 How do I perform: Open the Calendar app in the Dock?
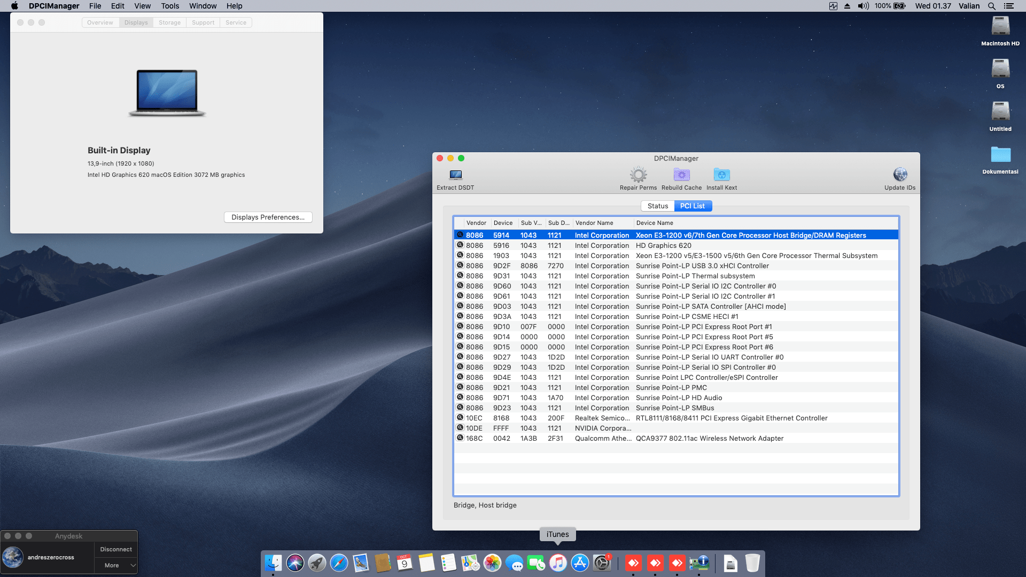(x=405, y=563)
